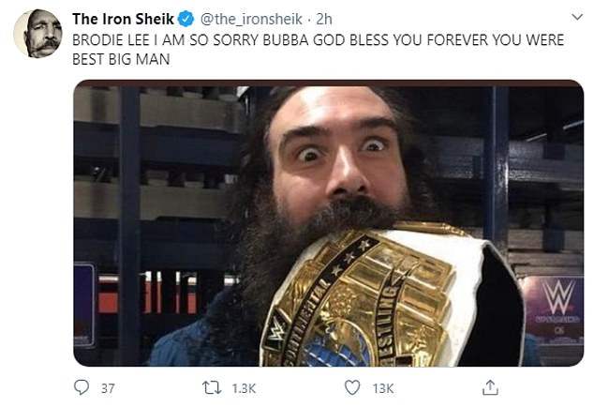
Task: Open the tweet options caret menu
Action: (x=577, y=17)
